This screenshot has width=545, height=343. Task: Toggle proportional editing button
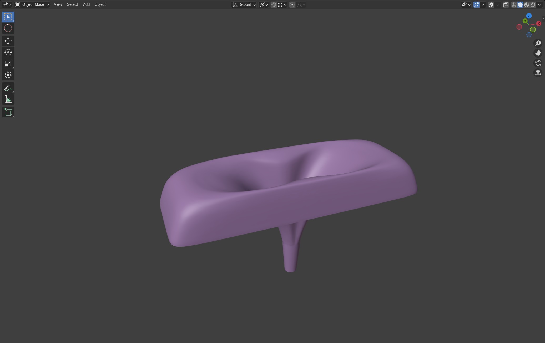click(292, 4)
